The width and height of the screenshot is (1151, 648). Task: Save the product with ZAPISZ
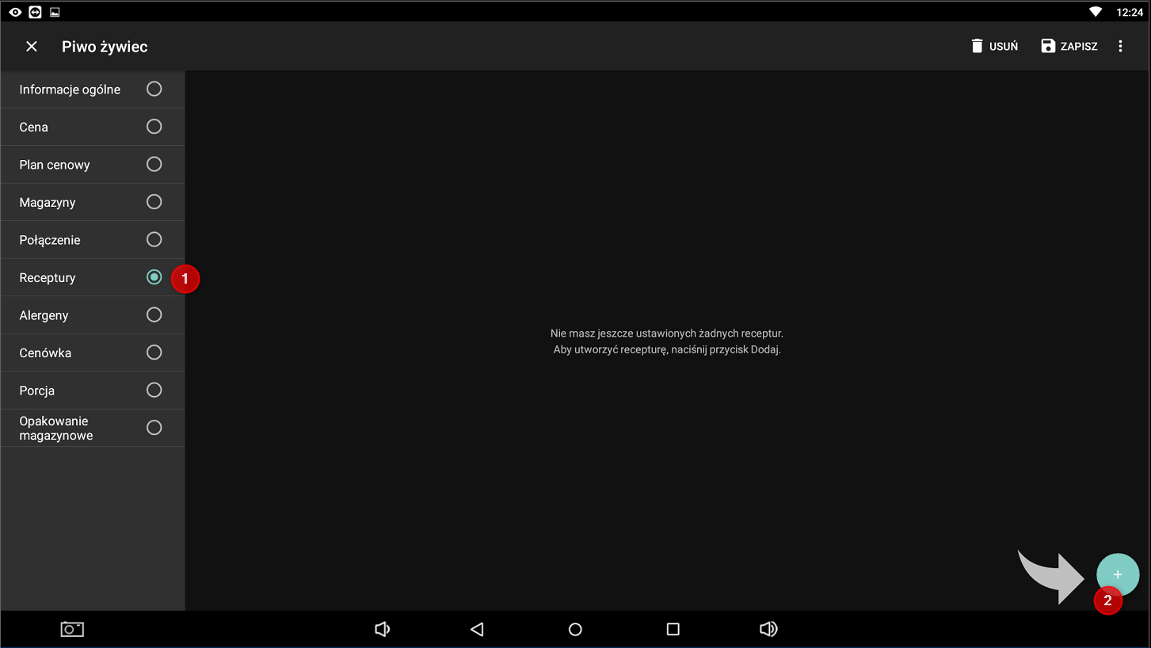(x=1069, y=46)
